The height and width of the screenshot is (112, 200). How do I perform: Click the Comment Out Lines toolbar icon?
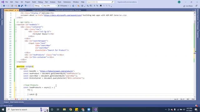pyautogui.click(x=94, y=6)
